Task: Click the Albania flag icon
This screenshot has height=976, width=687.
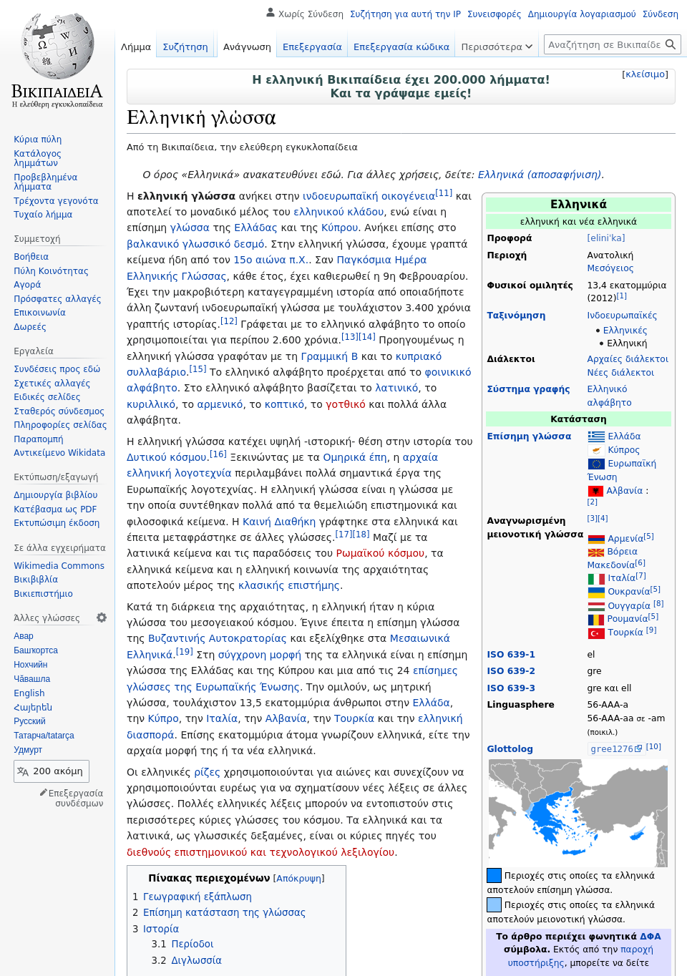Action: click(595, 490)
